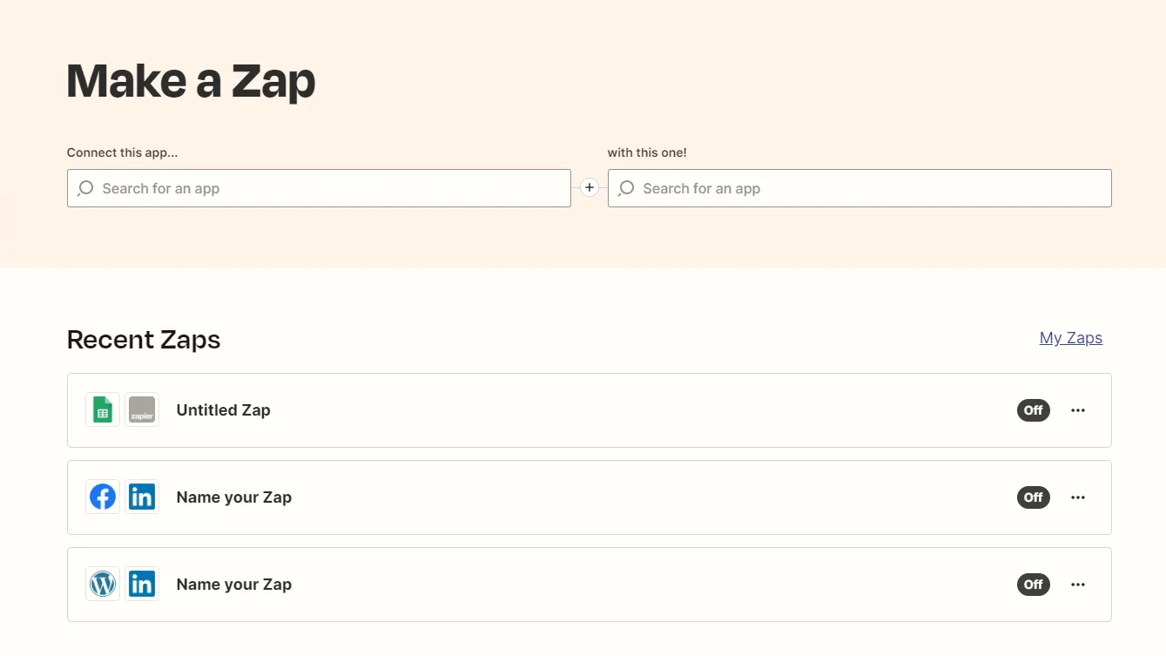1166x656 pixels.
Task: Open the three-dot menu for Untitled Zap
Action: tap(1078, 410)
